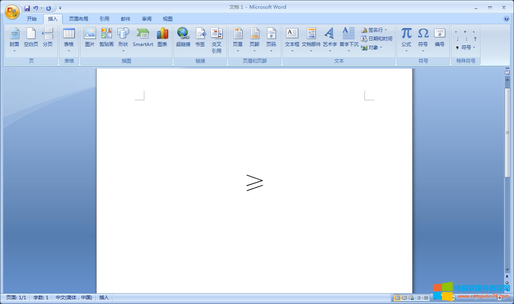Screen dimensions: 514x304
Task: Zoom in with the plus button
Action: [500, 298]
